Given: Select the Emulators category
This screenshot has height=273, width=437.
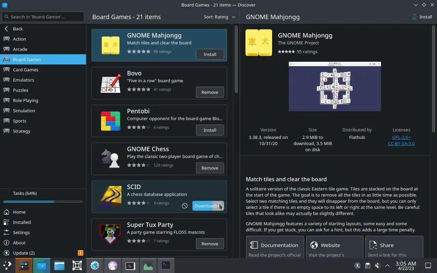Looking at the screenshot, I should coord(43,80).
